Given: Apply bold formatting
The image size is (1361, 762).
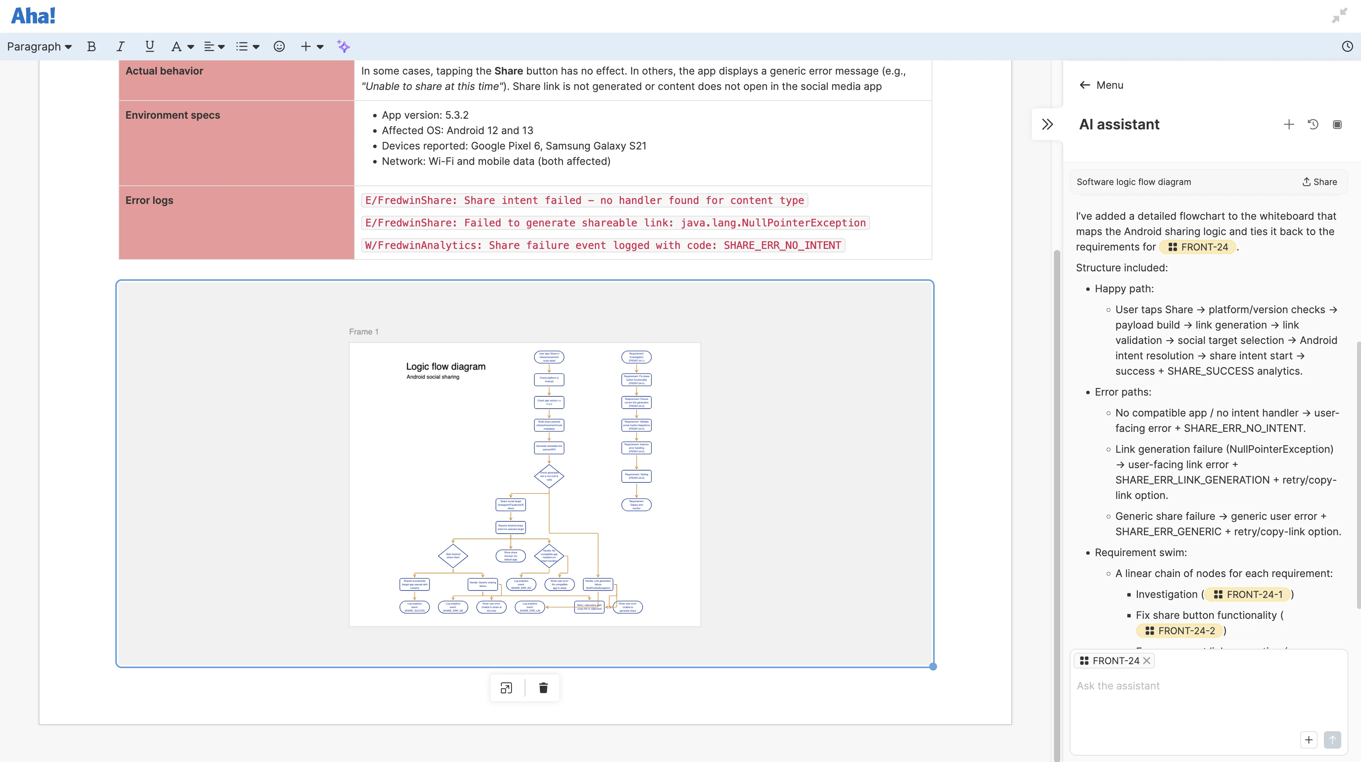Looking at the screenshot, I should [x=92, y=47].
